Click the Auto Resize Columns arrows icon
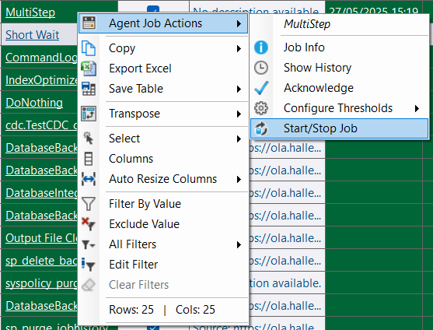This screenshot has width=433, height=330. click(x=89, y=179)
